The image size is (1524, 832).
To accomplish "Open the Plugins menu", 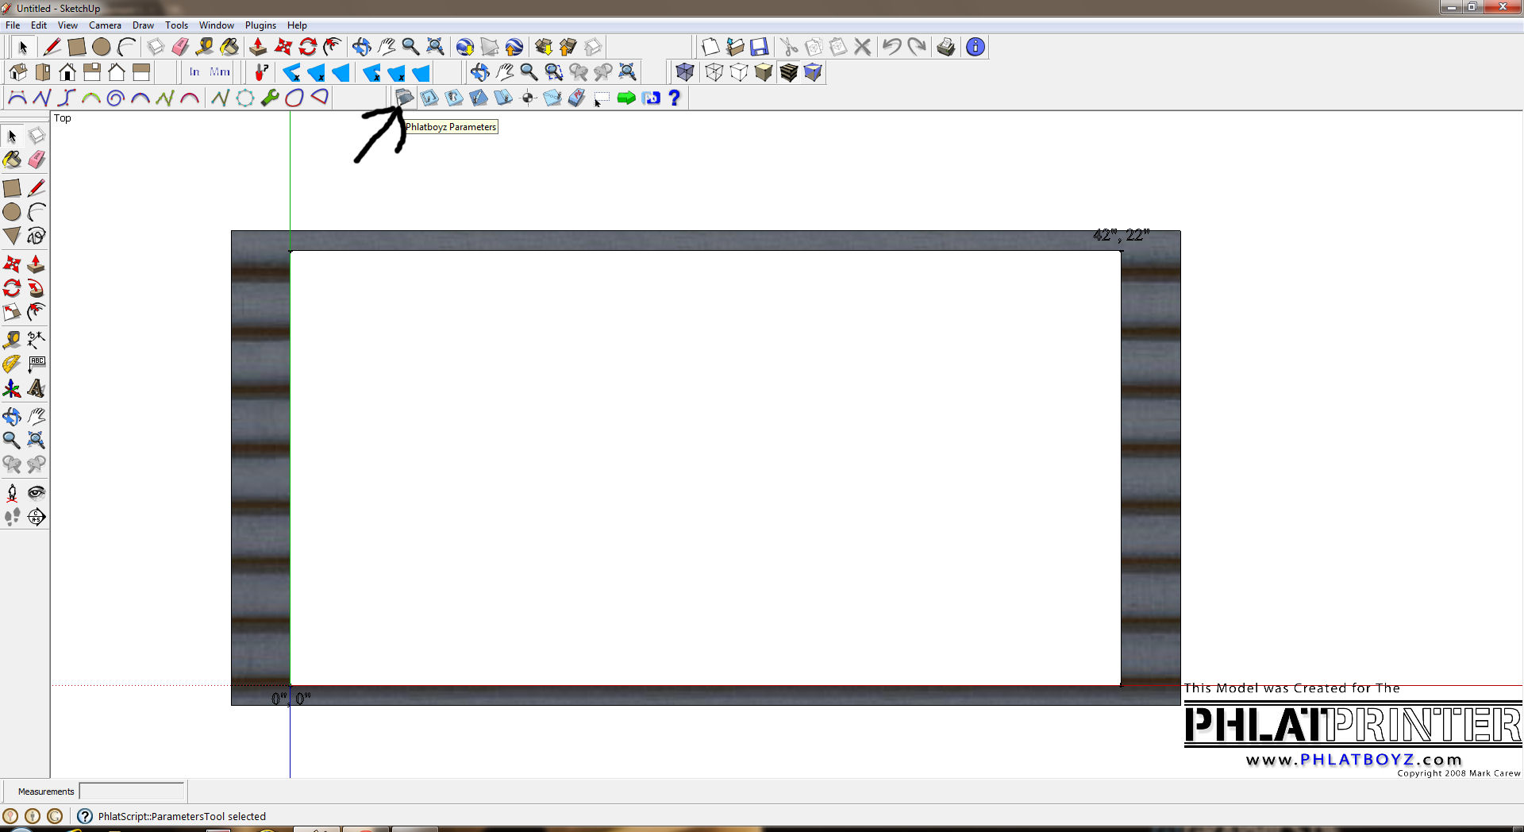I will (260, 25).
